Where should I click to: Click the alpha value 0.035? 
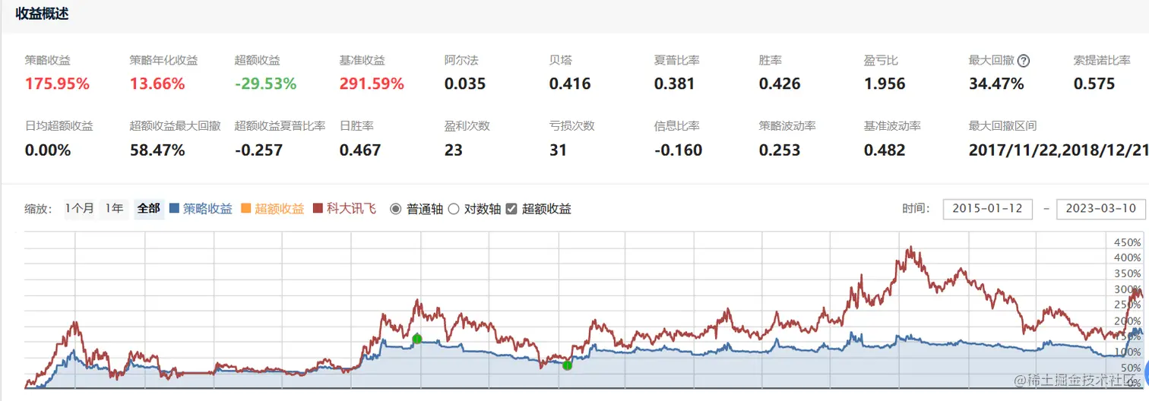point(465,84)
